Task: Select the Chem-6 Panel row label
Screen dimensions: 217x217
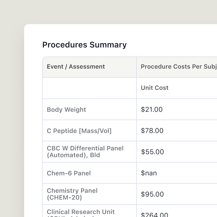Action: [69, 173]
